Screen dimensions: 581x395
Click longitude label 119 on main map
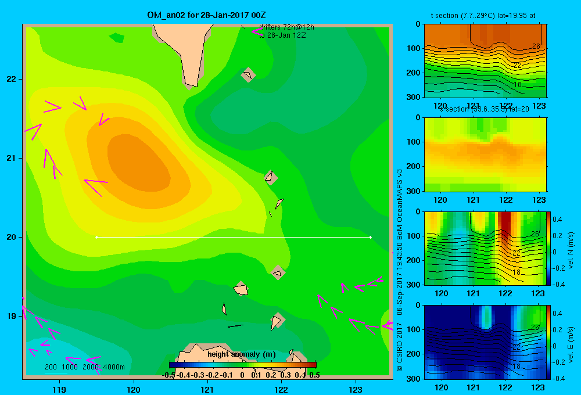(59, 389)
